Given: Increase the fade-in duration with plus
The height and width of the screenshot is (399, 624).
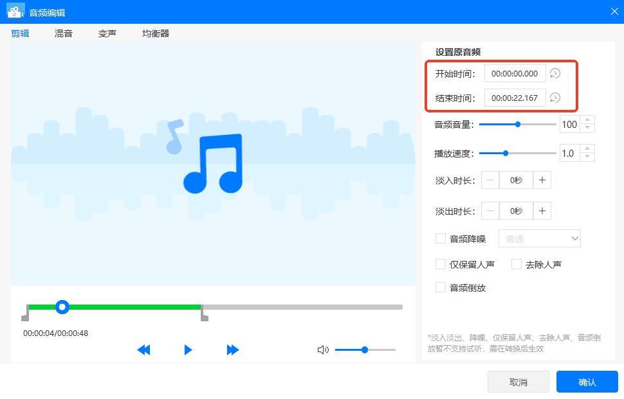Looking at the screenshot, I should point(542,181).
